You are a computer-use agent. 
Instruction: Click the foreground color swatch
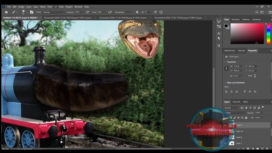click(x=226, y=26)
